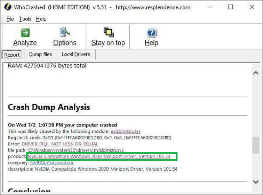Switch to the Dump files tab

tap(40, 54)
